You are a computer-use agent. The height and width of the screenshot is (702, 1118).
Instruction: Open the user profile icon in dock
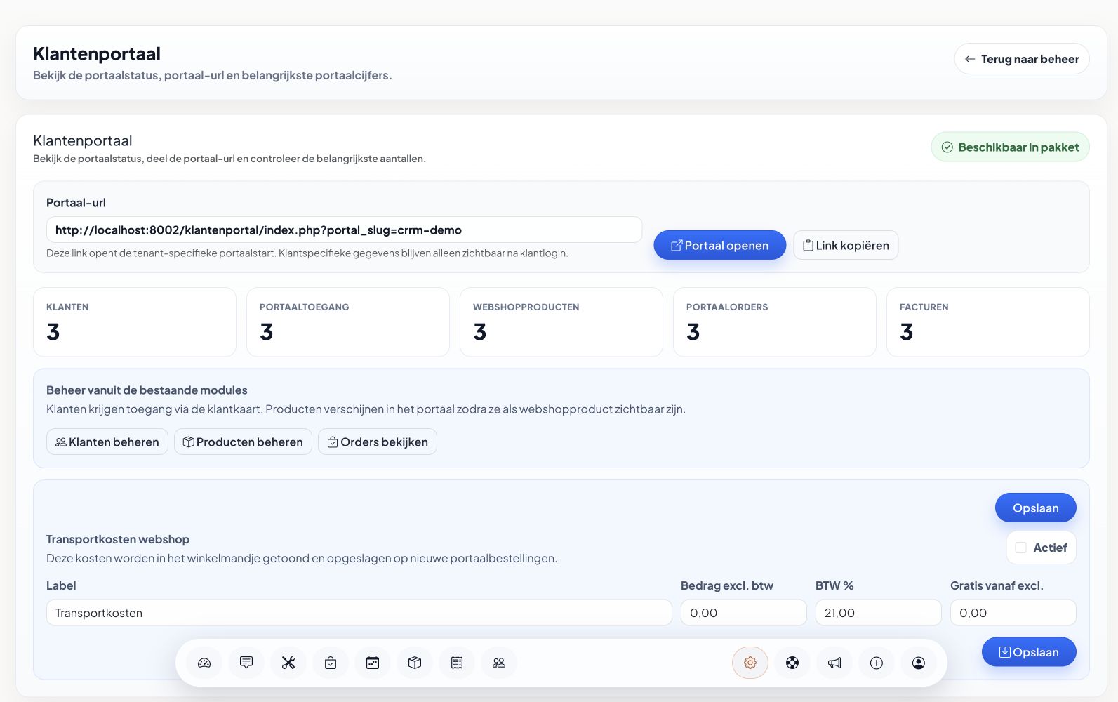[x=919, y=663]
